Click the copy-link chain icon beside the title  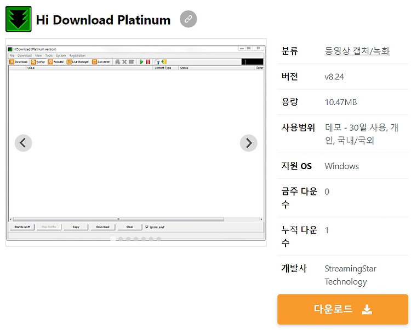click(188, 19)
